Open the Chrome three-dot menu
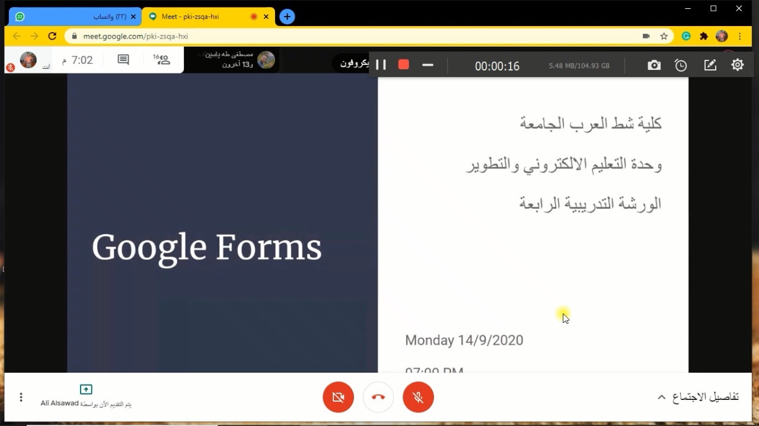The width and height of the screenshot is (759, 426). tap(740, 36)
